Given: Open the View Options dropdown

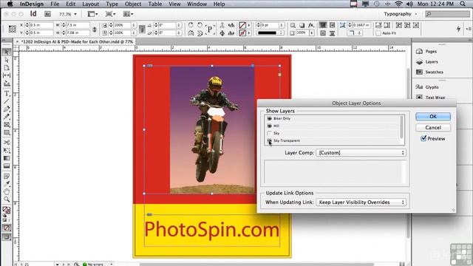Looking at the screenshot, I should tap(92, 14).
